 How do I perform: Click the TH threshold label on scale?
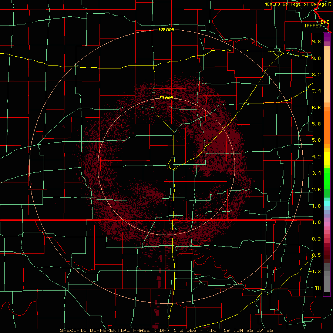coord(318,288)
